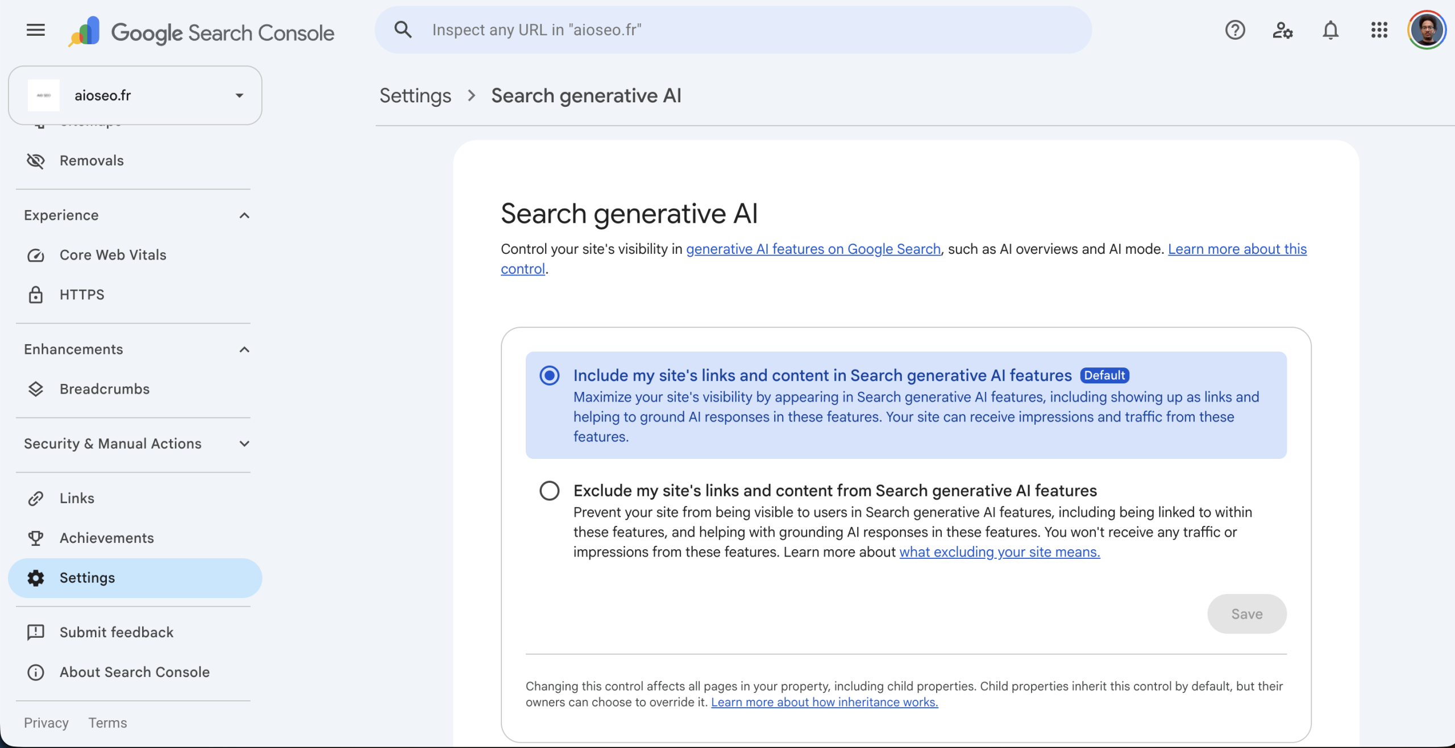
Task: Open the Terms link
Action: (x=107, y=722)
